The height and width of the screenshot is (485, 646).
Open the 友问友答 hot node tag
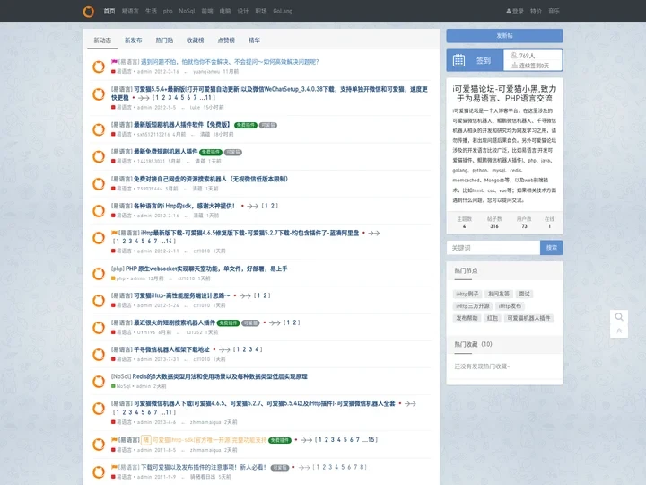tap(499, 294)
